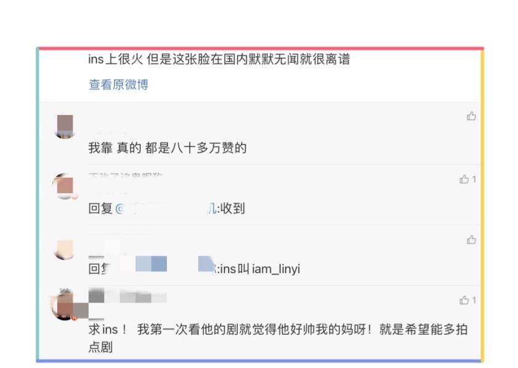Click the thumbs-up icon showing count 1 beside 收到 reply
This screenshot has width=518, height=368.
point(466,178)
